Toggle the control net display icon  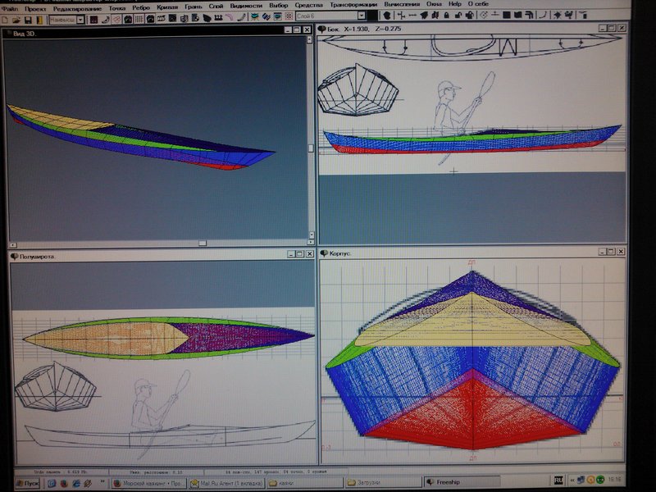[x=93, y=20]
